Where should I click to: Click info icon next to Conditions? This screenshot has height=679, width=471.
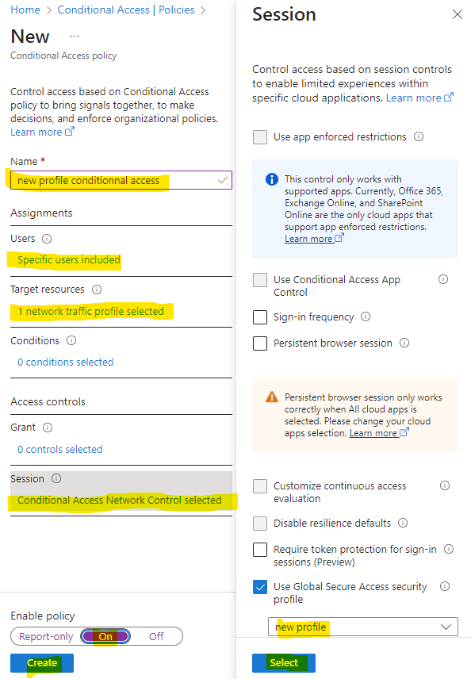[71, 340]
